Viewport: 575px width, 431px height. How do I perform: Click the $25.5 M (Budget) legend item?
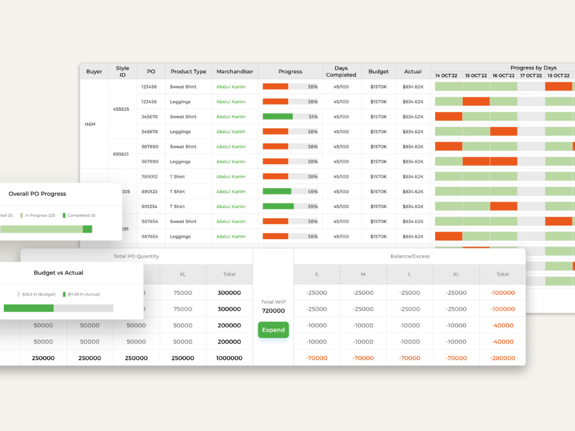click(36, 294)
